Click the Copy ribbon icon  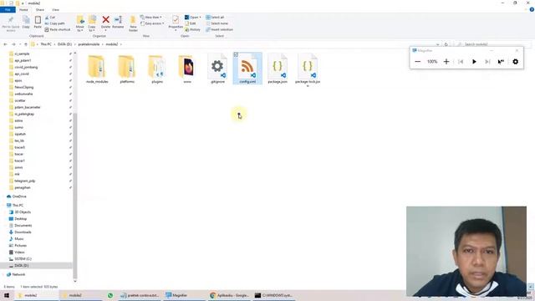pos(26,20)
